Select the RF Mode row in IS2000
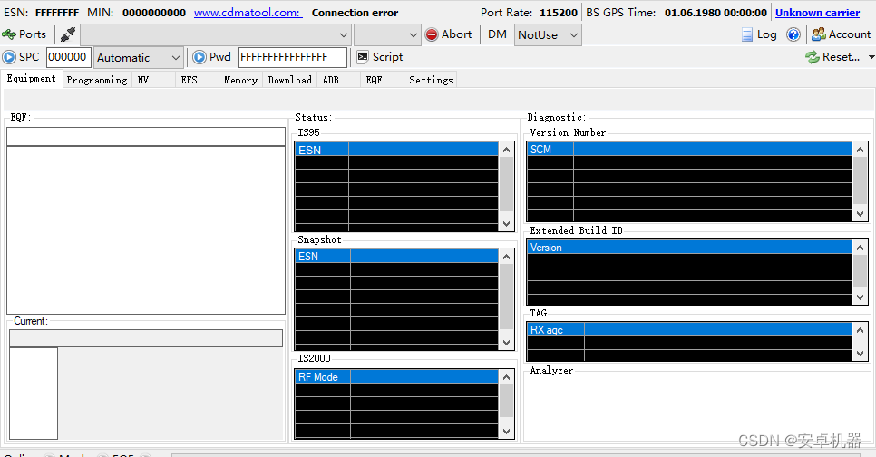Viewport: 876px width, 457px height. (x=396, y=376)
